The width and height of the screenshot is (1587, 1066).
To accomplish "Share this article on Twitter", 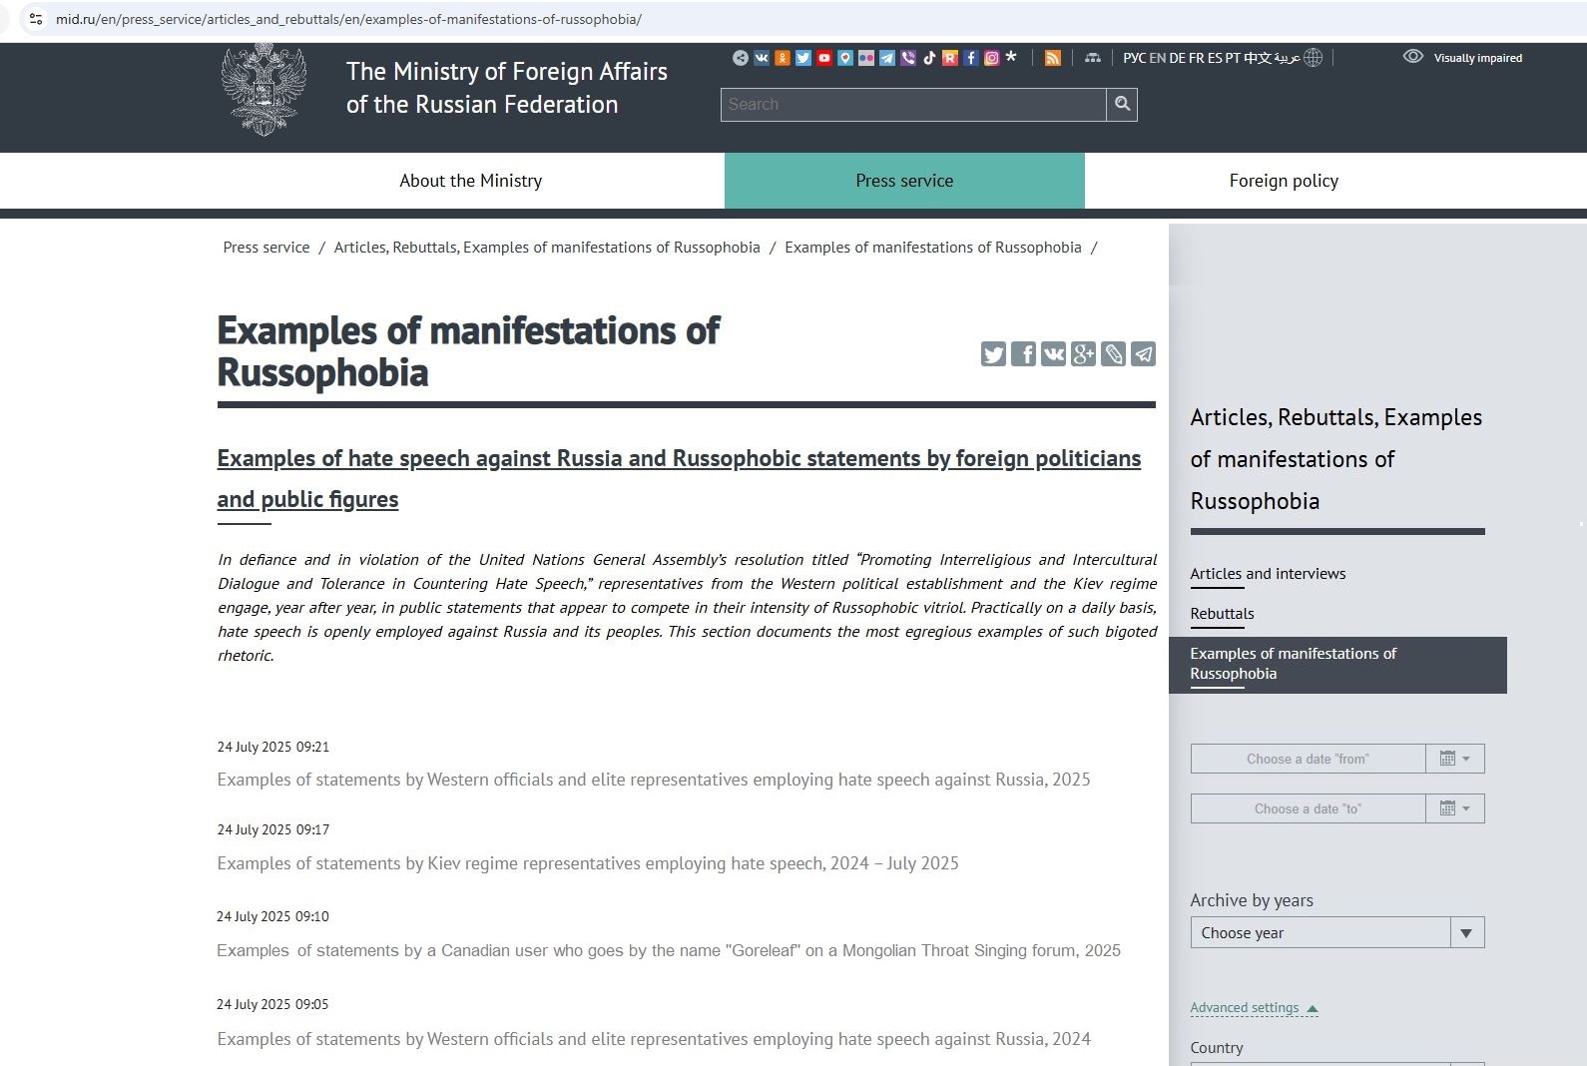I will point(993,354).
